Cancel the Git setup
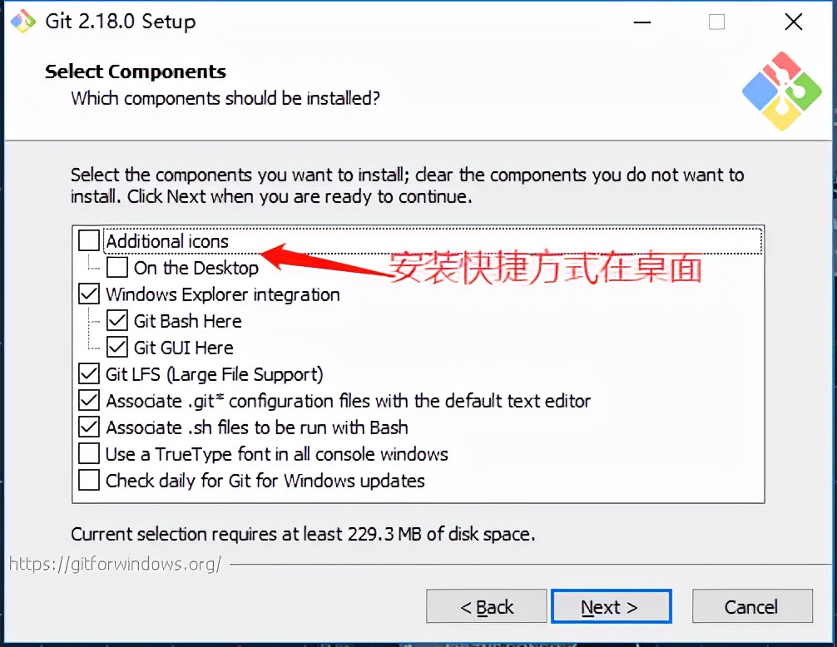This screenshot has height=647, width=837. click(x=751, y=607)
